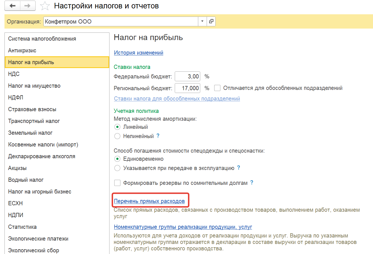This screenshot has width=373, height=254.
Task: Select the Нелинейный amortization method
Action: pyautogui.click(x=117, y=136)
